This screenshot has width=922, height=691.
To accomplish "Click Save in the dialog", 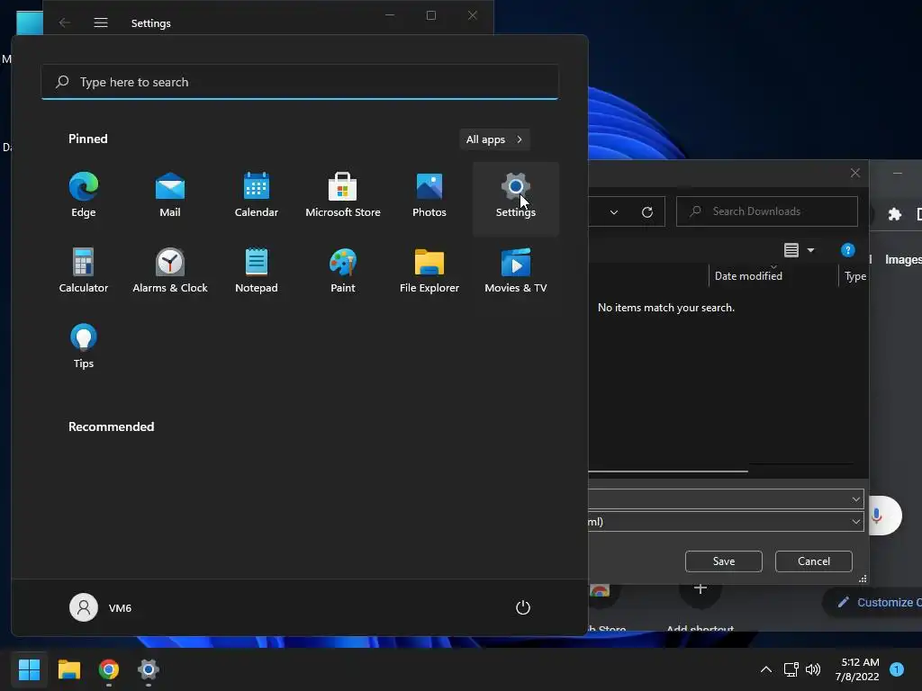I will click(724, 561).
